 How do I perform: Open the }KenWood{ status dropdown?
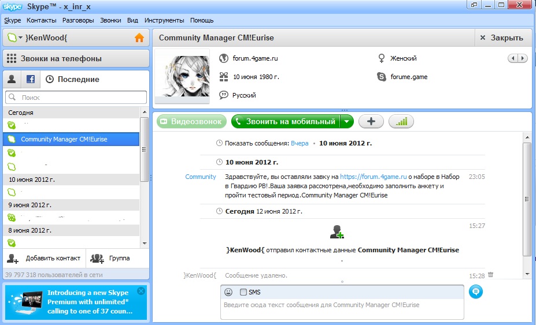click(x=20, y=38)
